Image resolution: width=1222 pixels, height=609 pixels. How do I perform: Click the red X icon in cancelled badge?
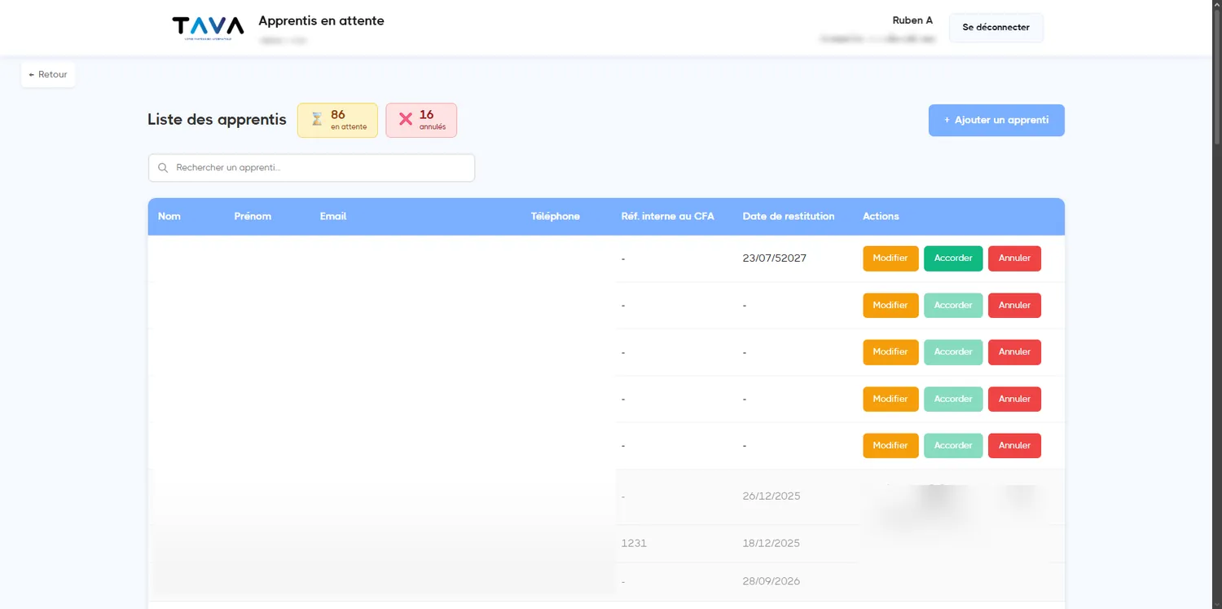click(x=406, y=120)
